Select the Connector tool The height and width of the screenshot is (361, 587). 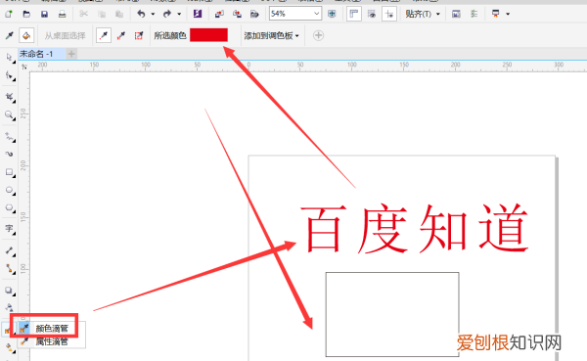(10, 269)
